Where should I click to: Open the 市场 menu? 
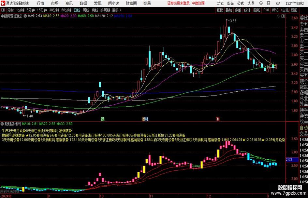(55, 3)
